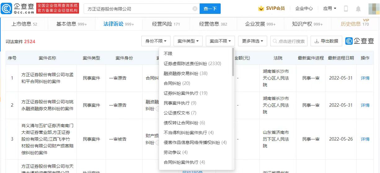Viewport: 380px width, 173px height.
Task: Select 债权转让合同纠纷 (6) option
Action: [195, 123]
